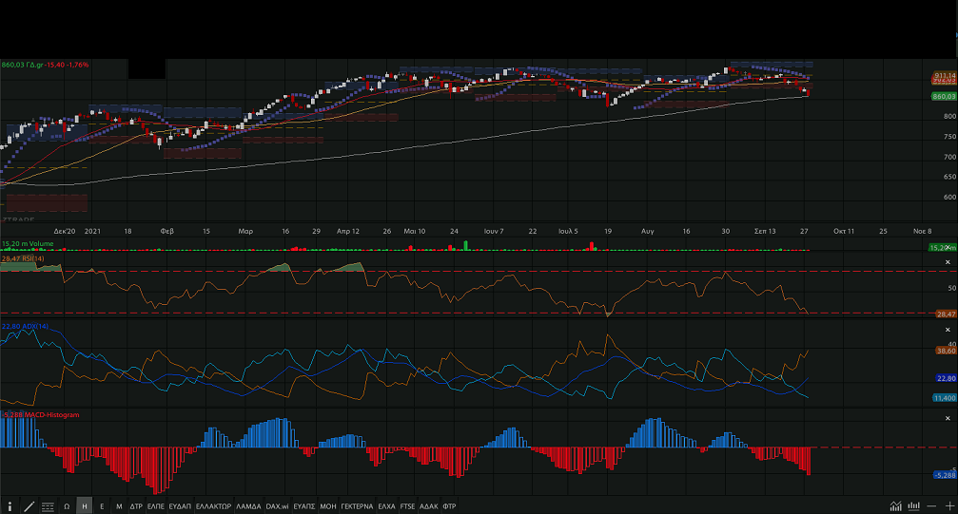This screenshot has width=958, height=514.
Task: Zoom in with the plus icon
Action: [x=948, y=506]
